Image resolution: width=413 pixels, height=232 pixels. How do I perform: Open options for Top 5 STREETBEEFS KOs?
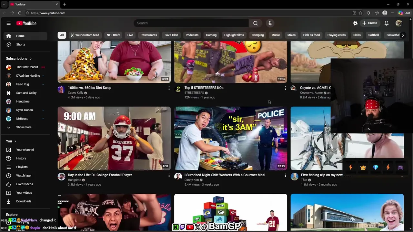click(x=285, y=88)
